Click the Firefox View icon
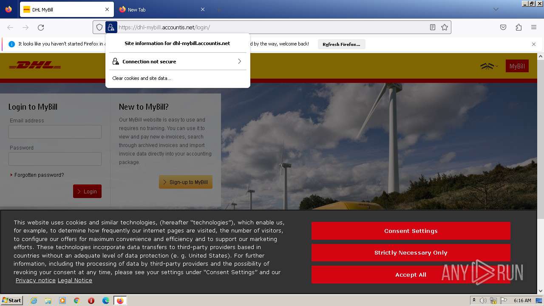This screenshot has width=544, height=306. [8, 9]
